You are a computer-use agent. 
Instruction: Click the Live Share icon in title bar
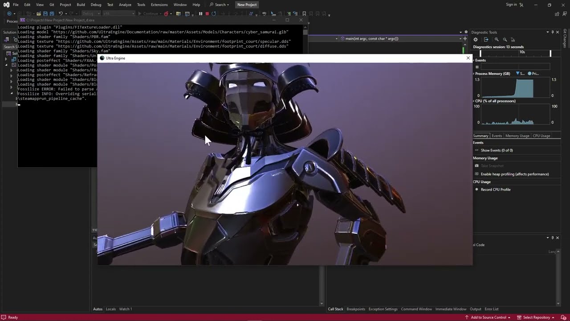557,14
